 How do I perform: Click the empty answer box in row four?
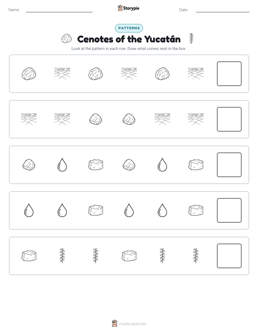pyautogui.click(x=229, y=210)
